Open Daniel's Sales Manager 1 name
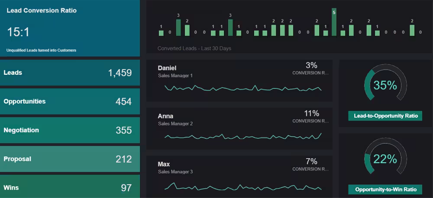433x198 pixels. click(x=167, y=68)
